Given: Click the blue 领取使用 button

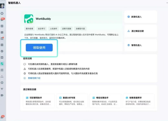Looking at the screenshot, I should pos(39,48).
